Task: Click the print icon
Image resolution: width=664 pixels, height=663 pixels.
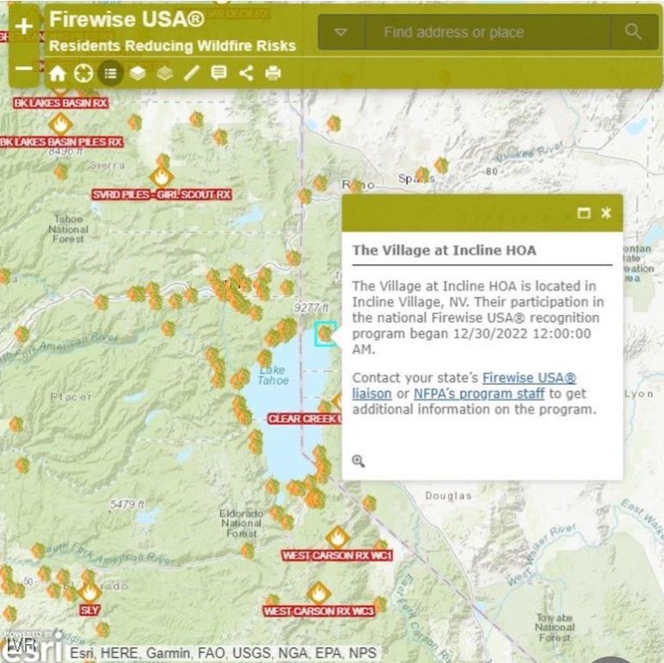Action: coord(273,73)
